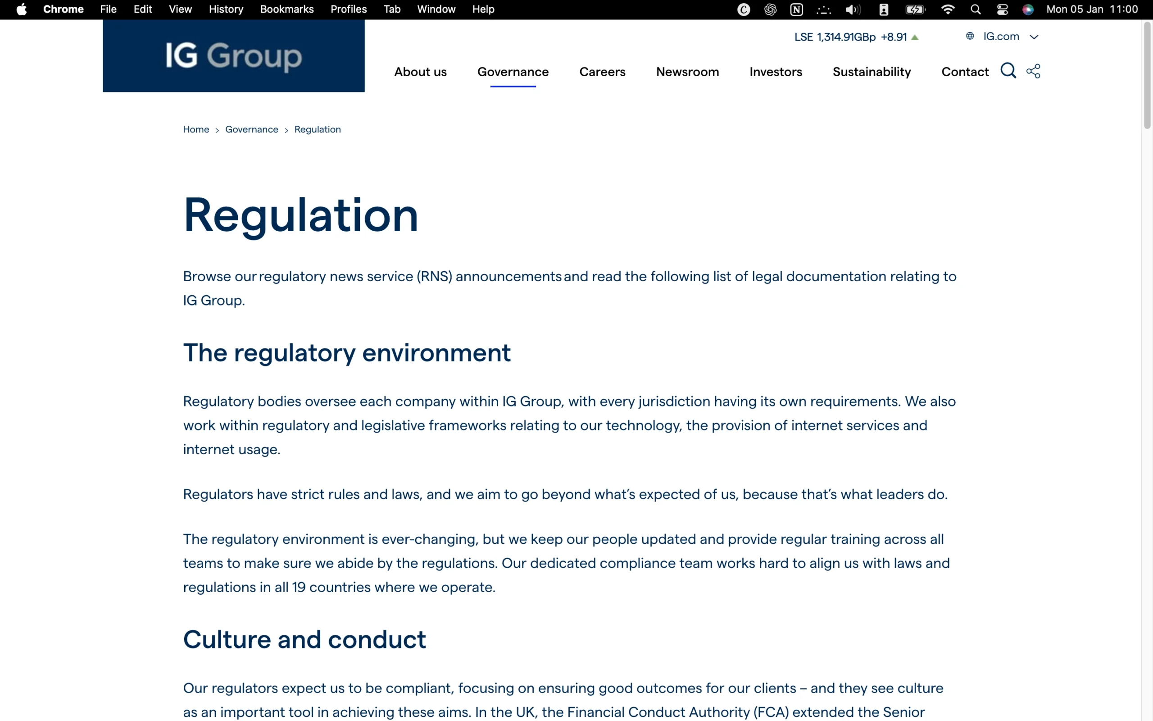Open Notion from the menu bar
The image size is (1153, 721).
point(796,9)
